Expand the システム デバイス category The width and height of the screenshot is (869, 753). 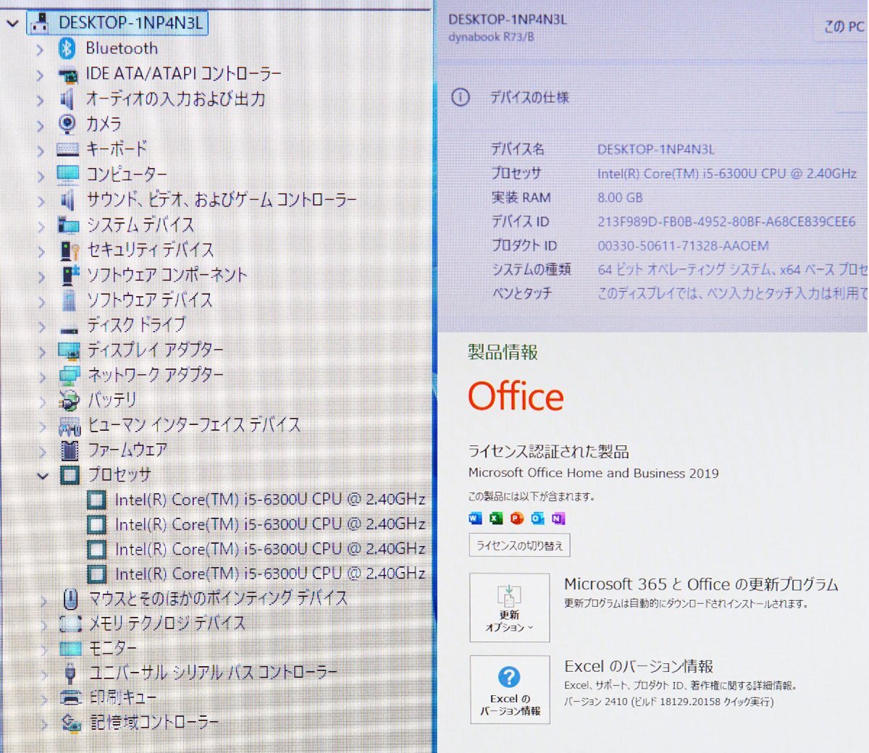click(41, 226)
